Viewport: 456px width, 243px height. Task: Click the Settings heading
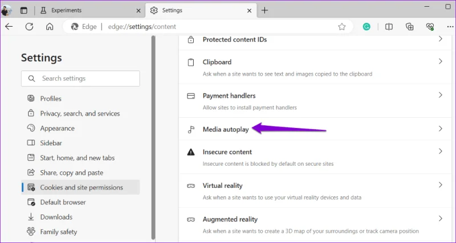pos(41,58)
